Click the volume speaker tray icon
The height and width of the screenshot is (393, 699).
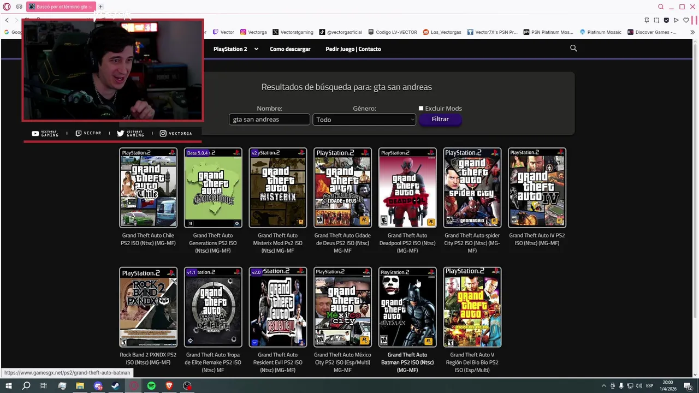tap(638, 386)
